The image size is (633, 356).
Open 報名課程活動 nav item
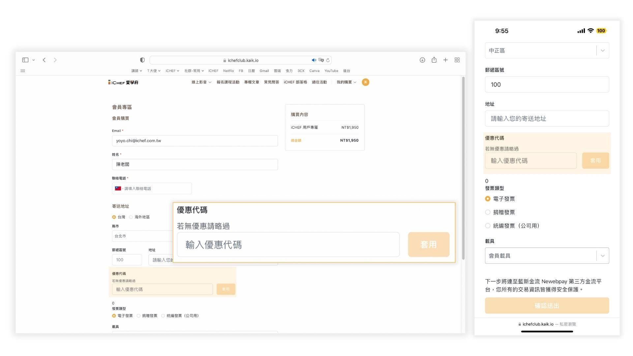tap(228, 82)
